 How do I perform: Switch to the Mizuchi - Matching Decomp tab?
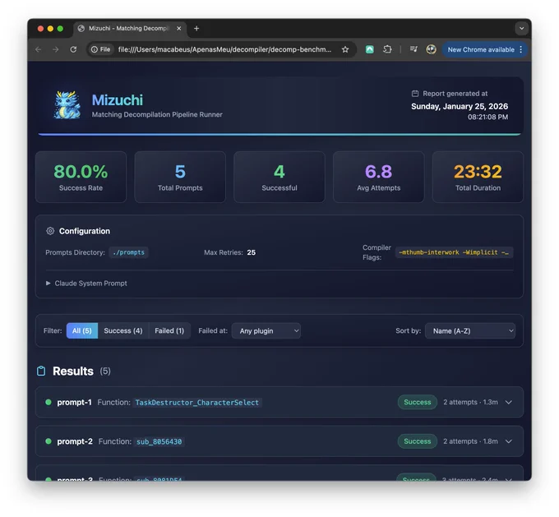point(131,29)
